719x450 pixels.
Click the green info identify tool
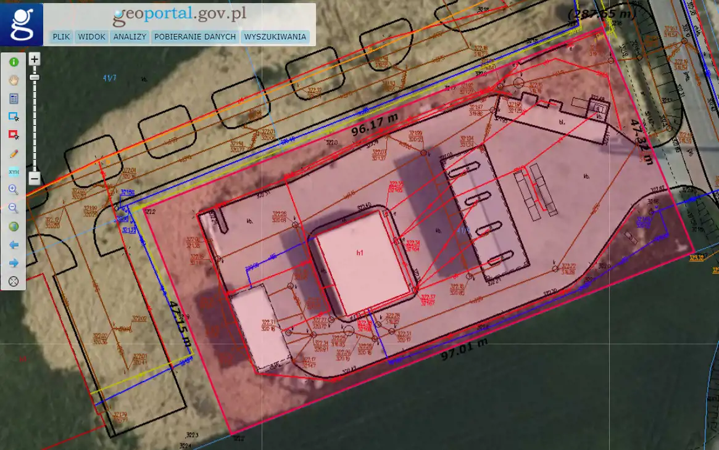pos(14,62)
